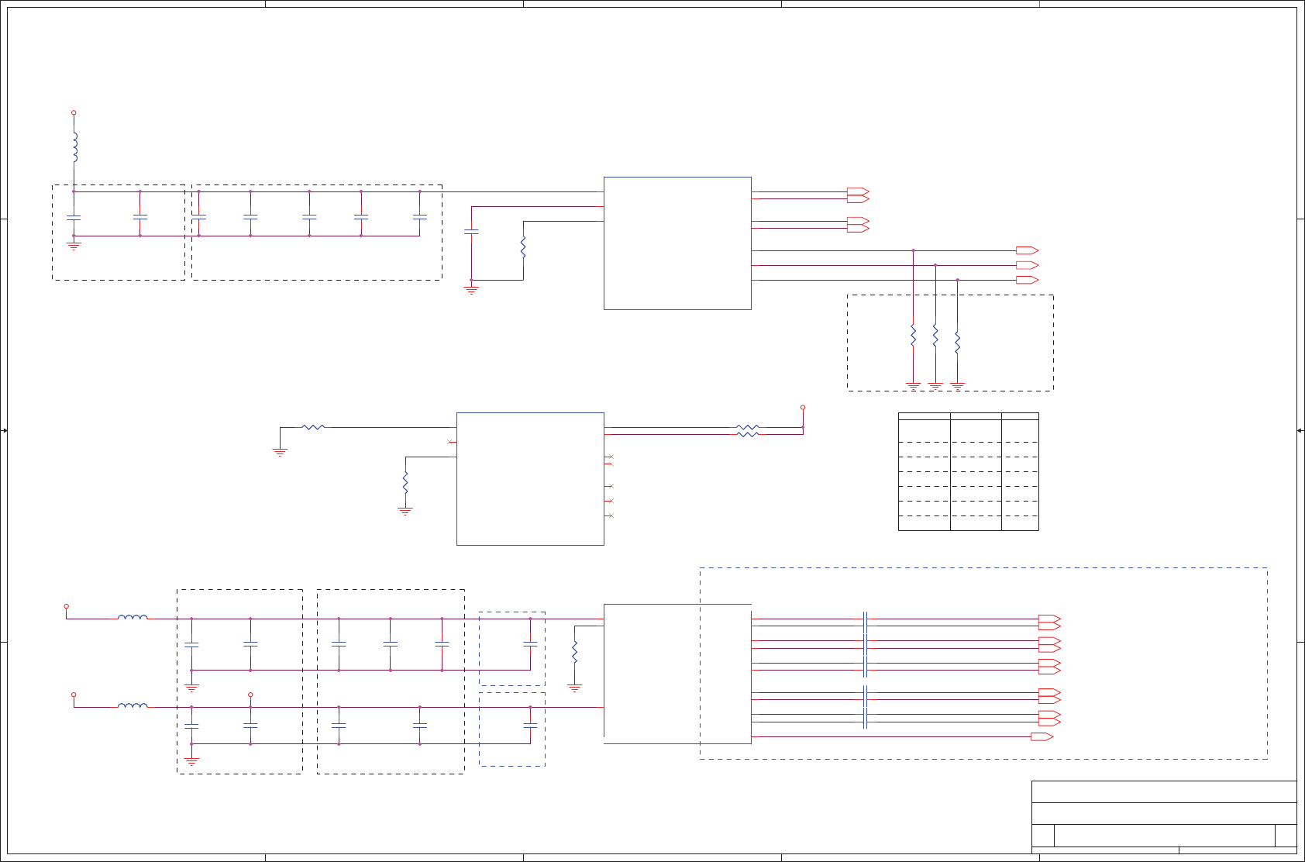Select the leftmost pull-down resistor in the right dashed box
This screenshot has width=1305, height=862.
pos(913,336)
